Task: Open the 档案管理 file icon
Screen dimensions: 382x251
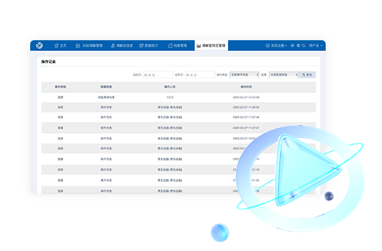Action: point(170,46)
